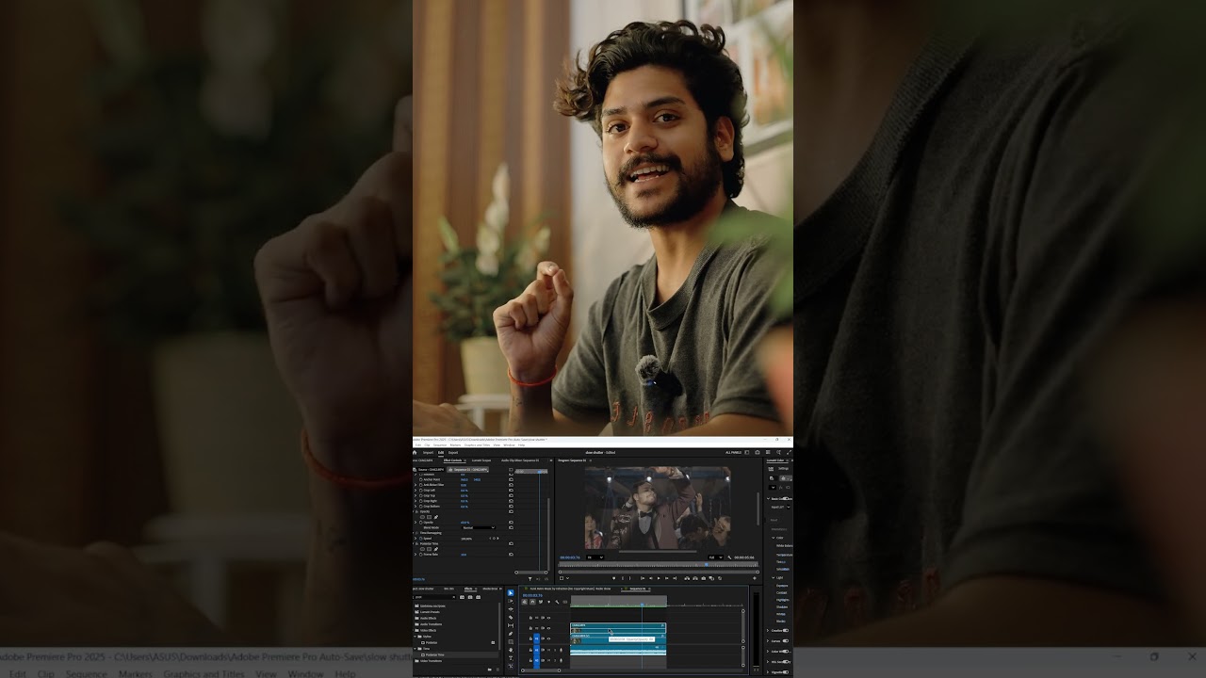Screen dimensions: 1206x678
Task: Switch to Export workspace tab
Action: (x=453, y=453)
